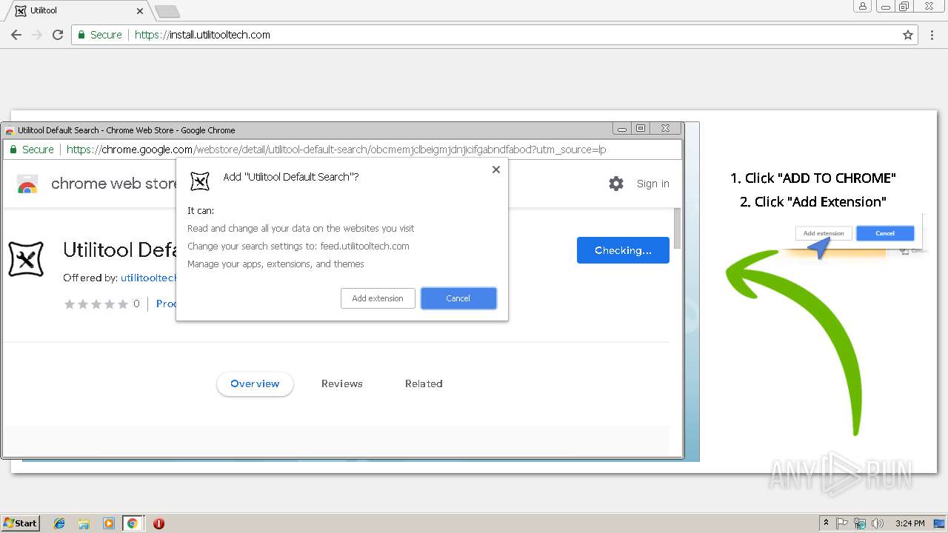Viewport: 948px width, 533px height.
Task: Show hidden system tray icons
Action: pos(826,523)
